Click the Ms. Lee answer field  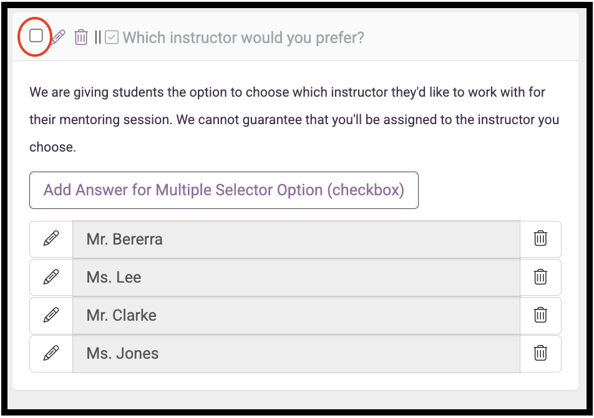click(x=296, y=277)
